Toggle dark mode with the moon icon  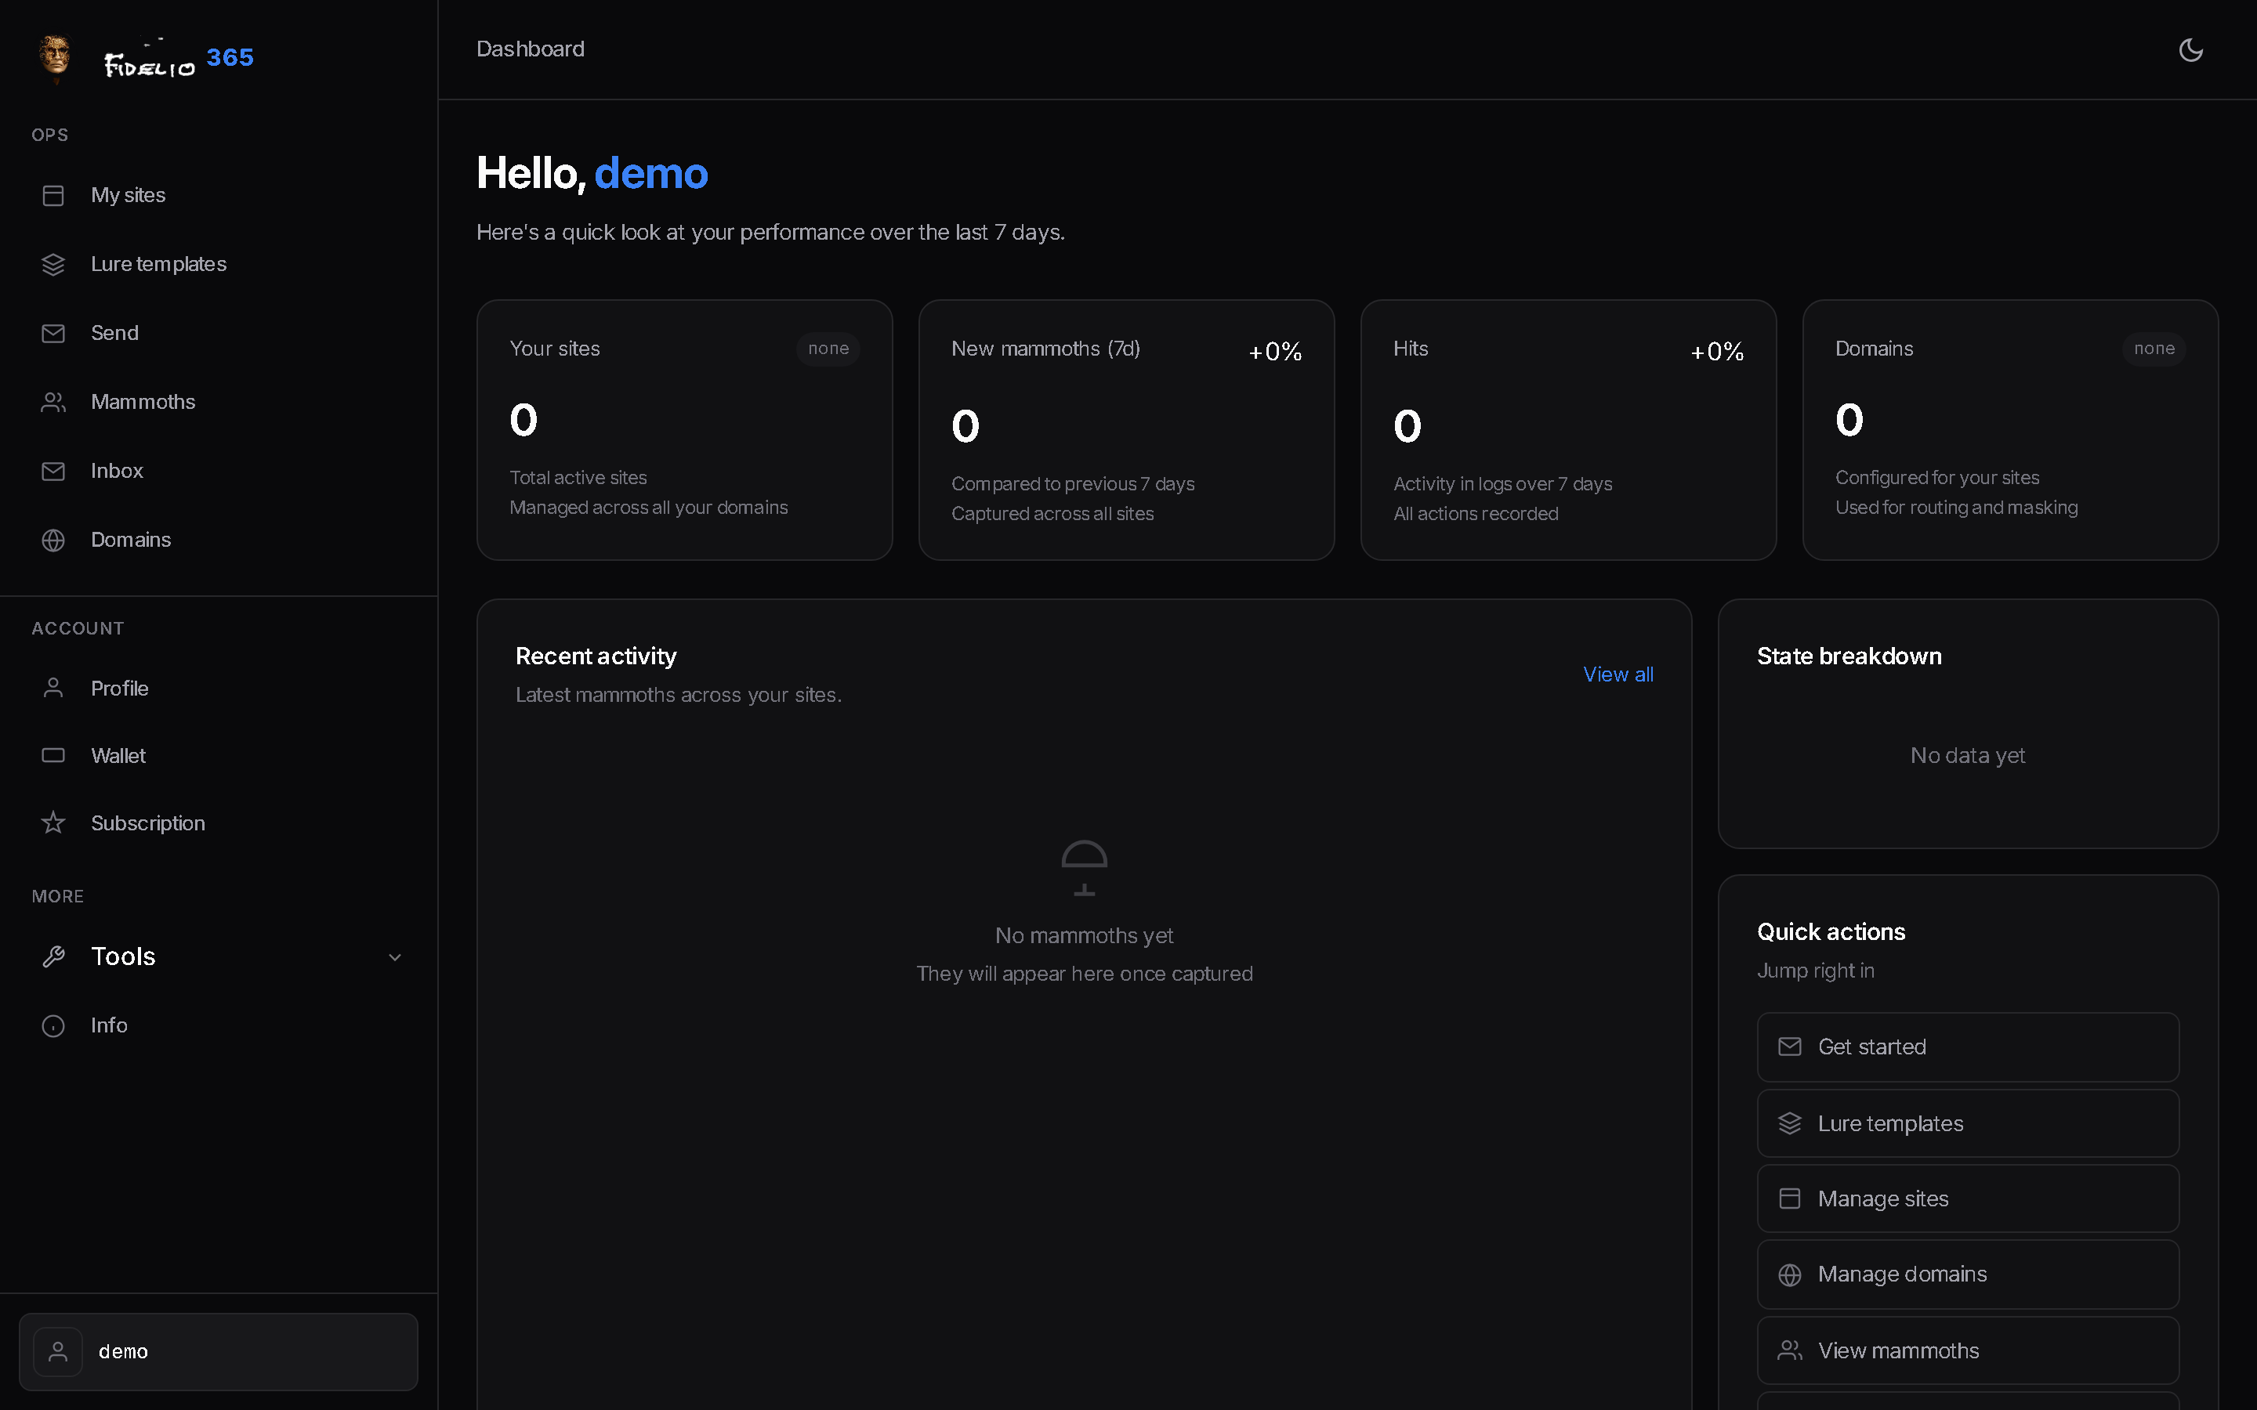click(2191, 49)
